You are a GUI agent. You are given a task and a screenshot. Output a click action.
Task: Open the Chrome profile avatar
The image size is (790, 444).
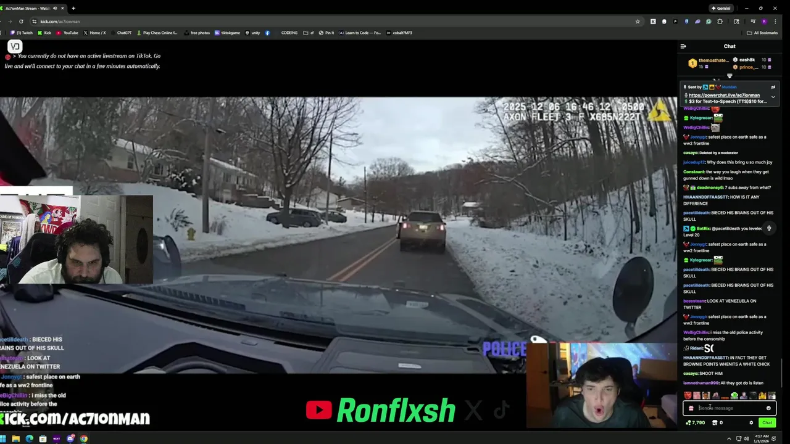coord(764,22)
